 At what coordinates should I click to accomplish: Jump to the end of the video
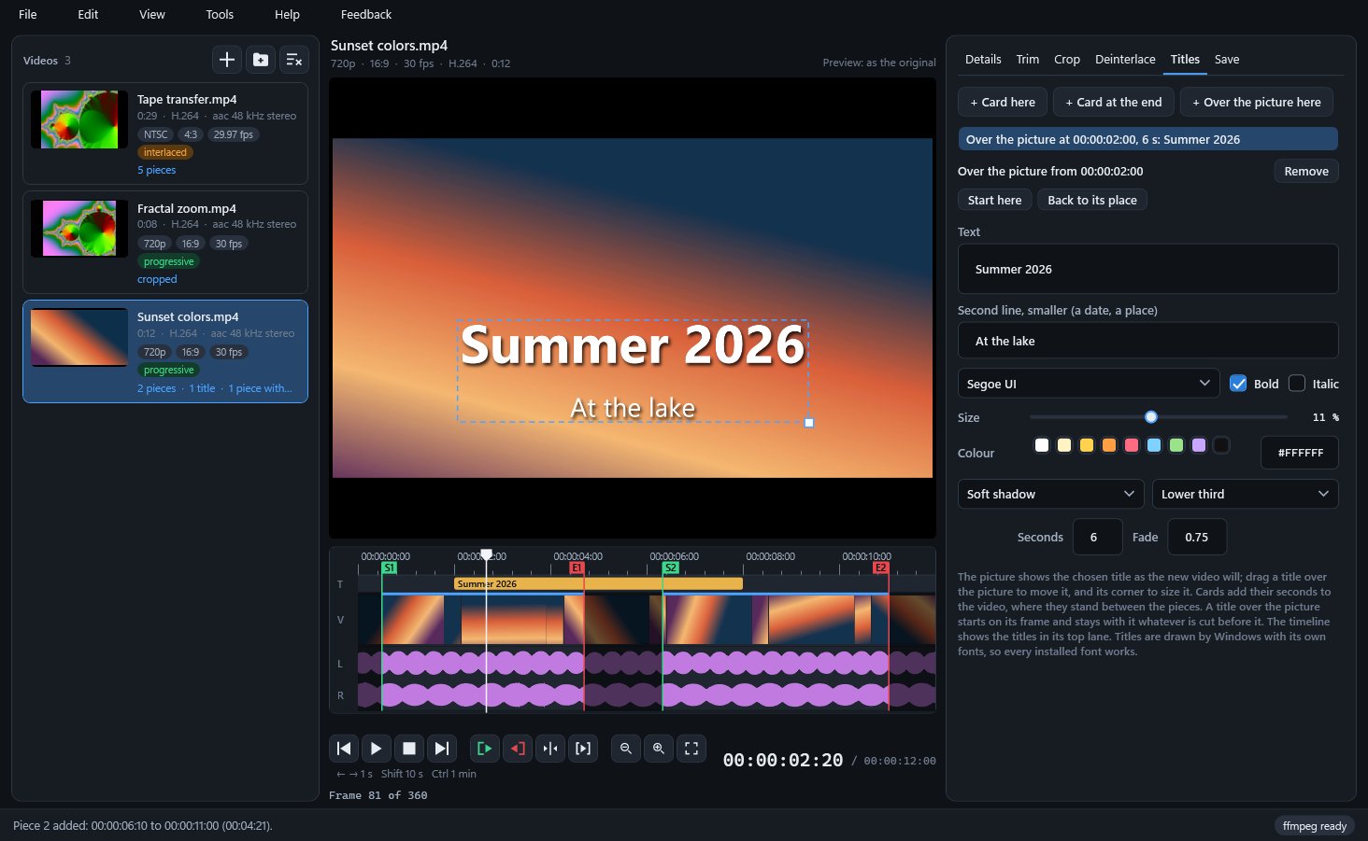[x=442, y=749]
